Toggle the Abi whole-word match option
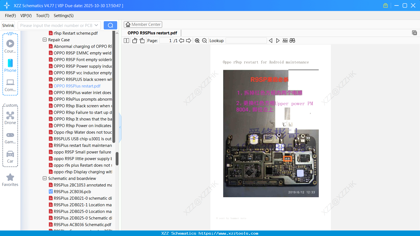This screenshot has width=420, height=236. tap(285, 41)
